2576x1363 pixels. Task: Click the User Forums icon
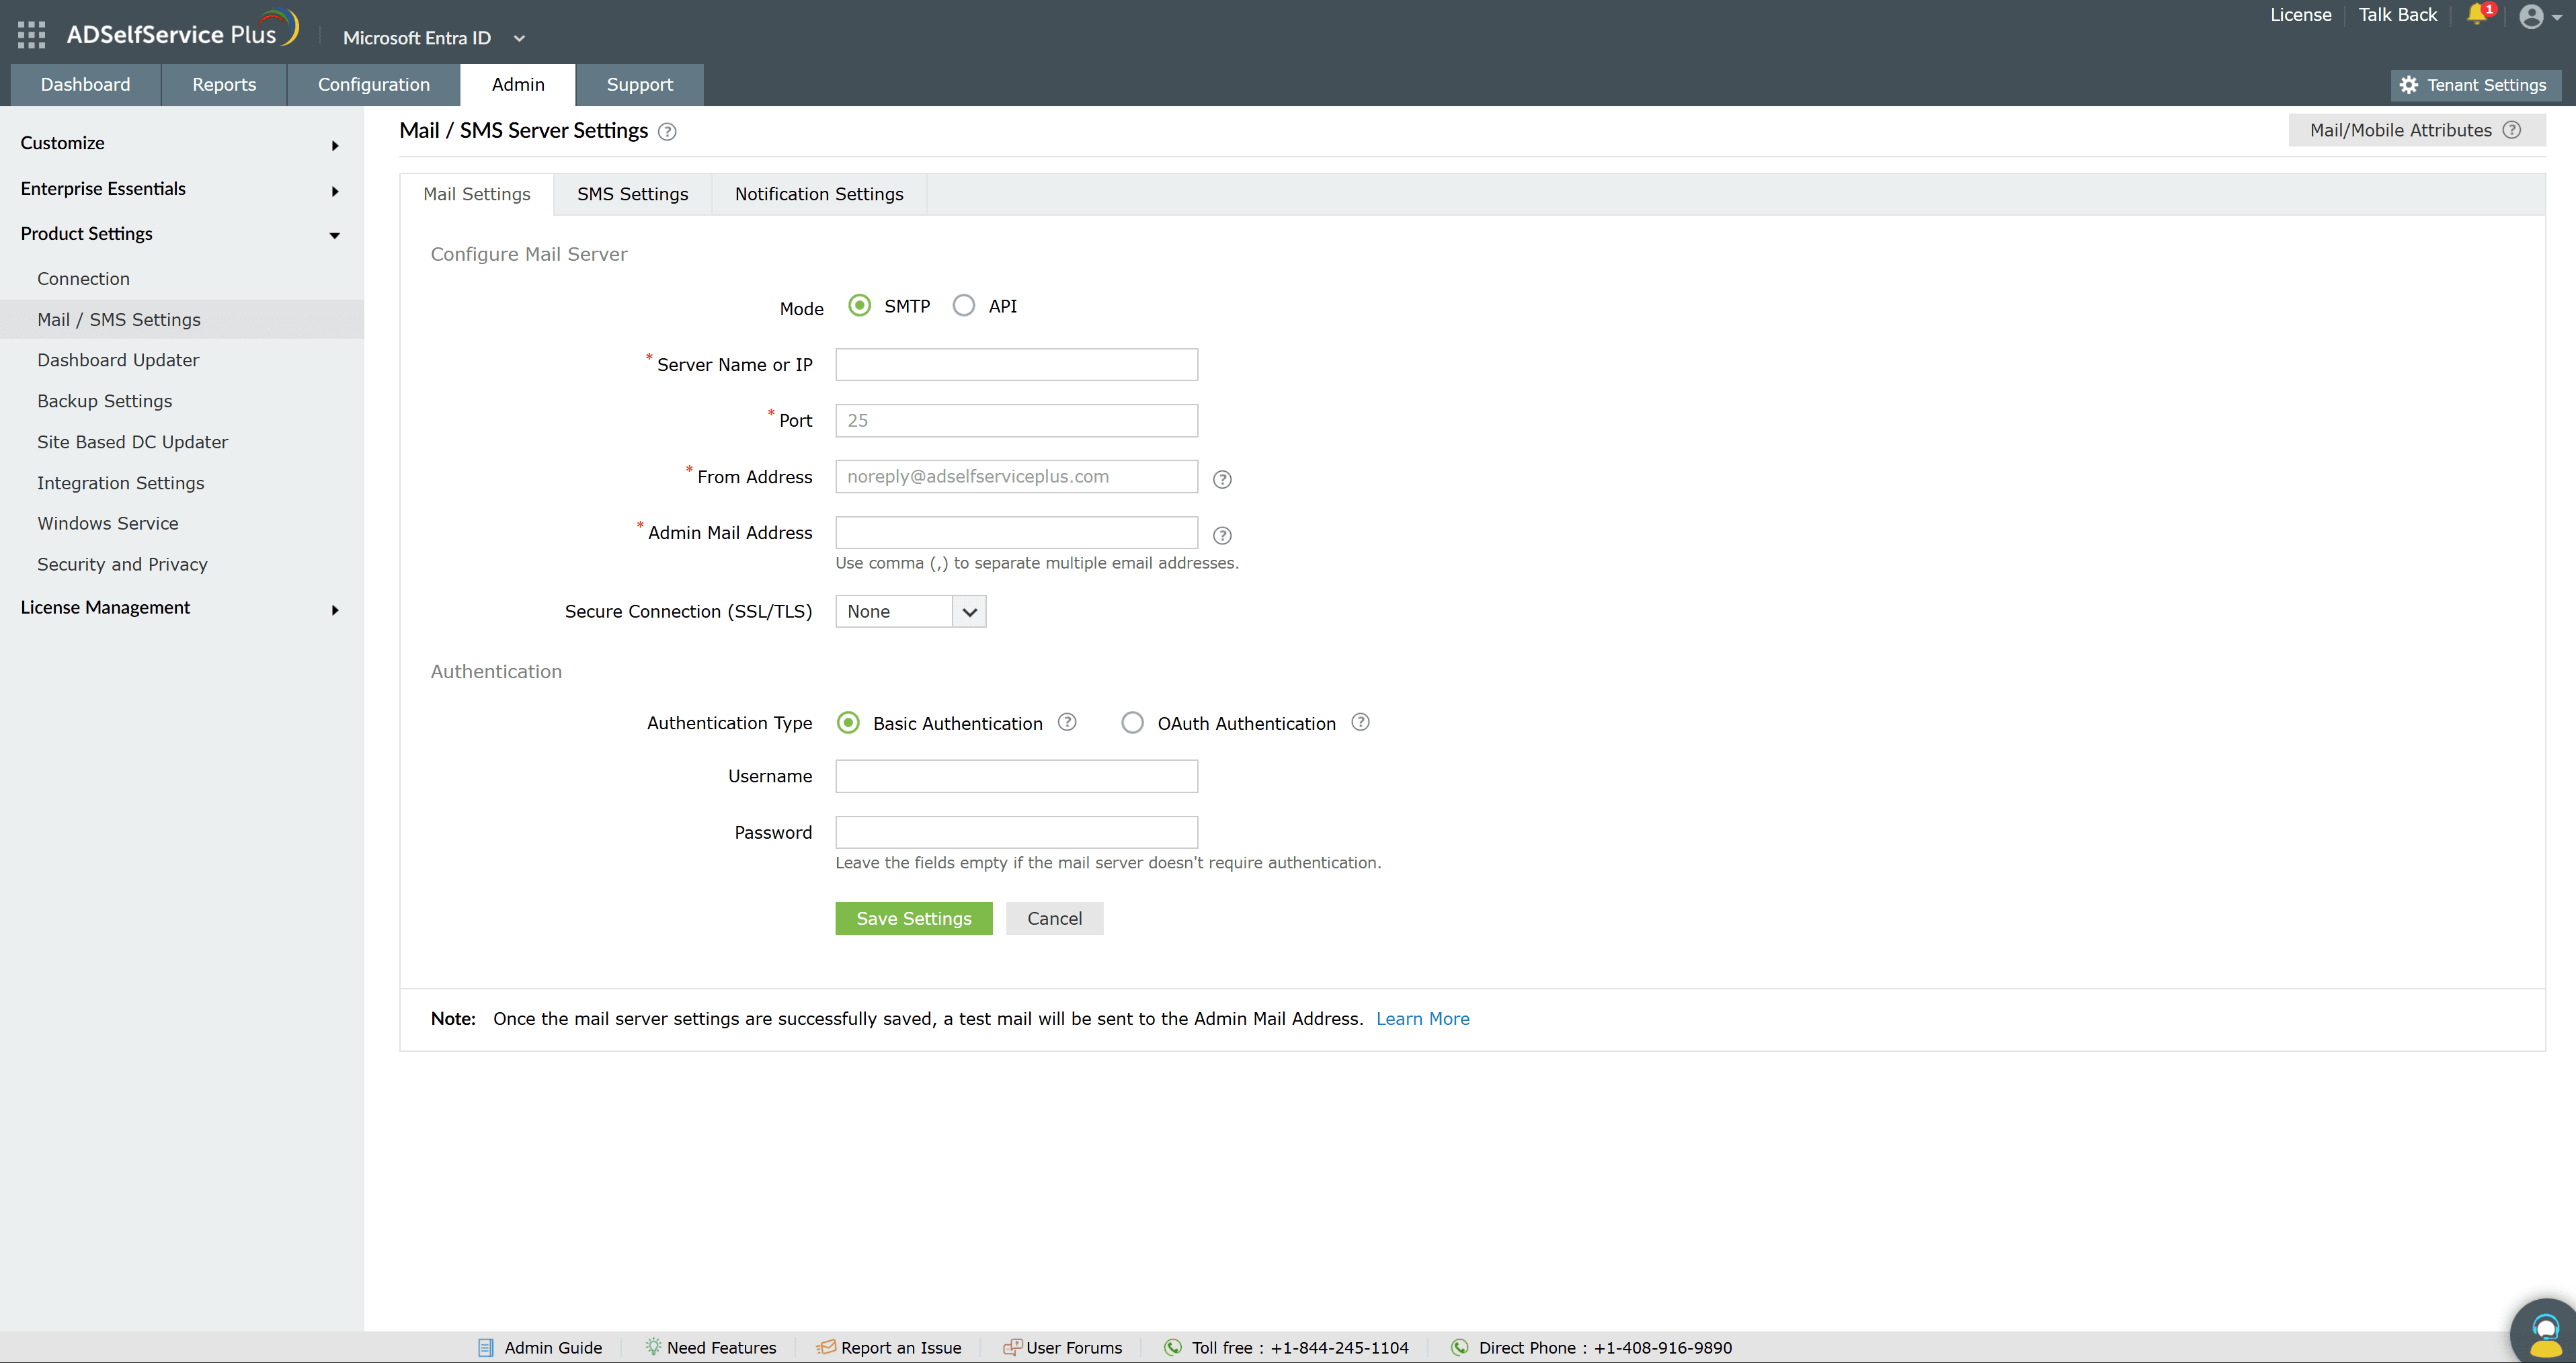1012,1347
